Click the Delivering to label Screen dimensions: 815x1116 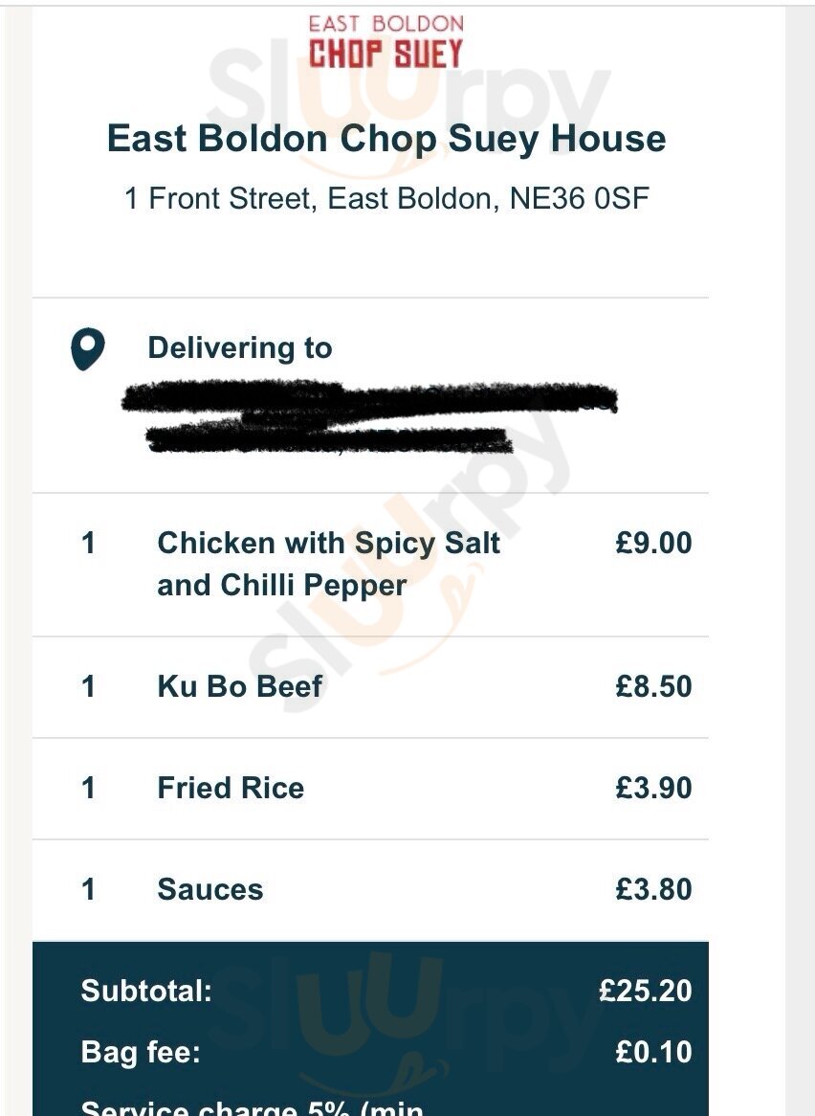240,348
